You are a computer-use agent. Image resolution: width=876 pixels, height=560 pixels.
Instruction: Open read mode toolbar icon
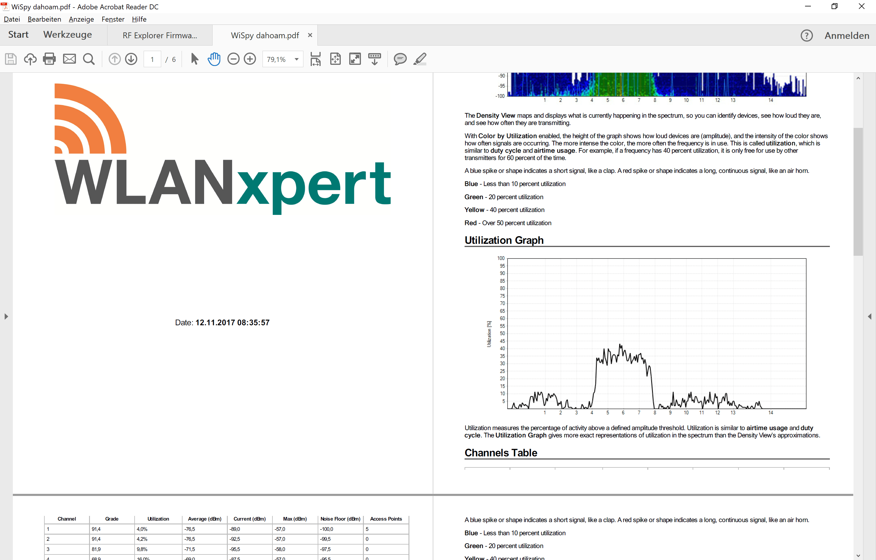click(x=375, y=59)
